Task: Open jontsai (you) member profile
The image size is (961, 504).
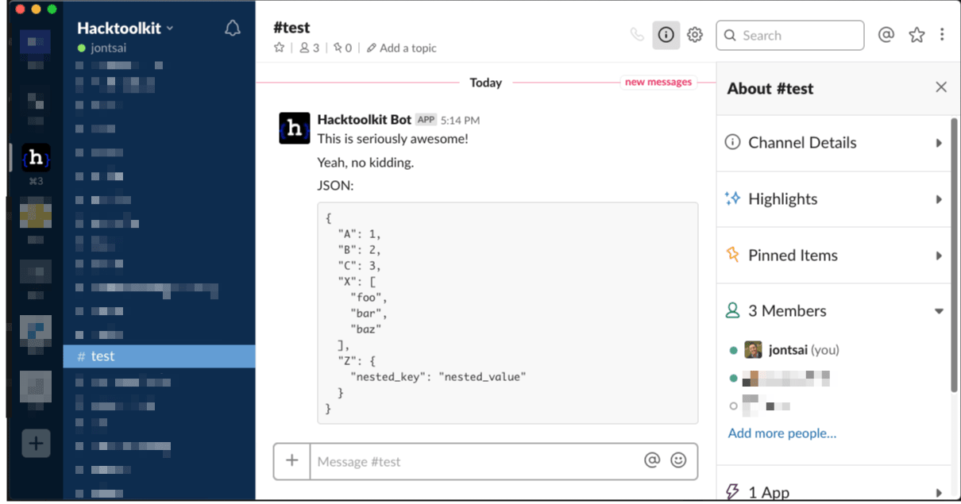Action: click(x=804, y=350)
